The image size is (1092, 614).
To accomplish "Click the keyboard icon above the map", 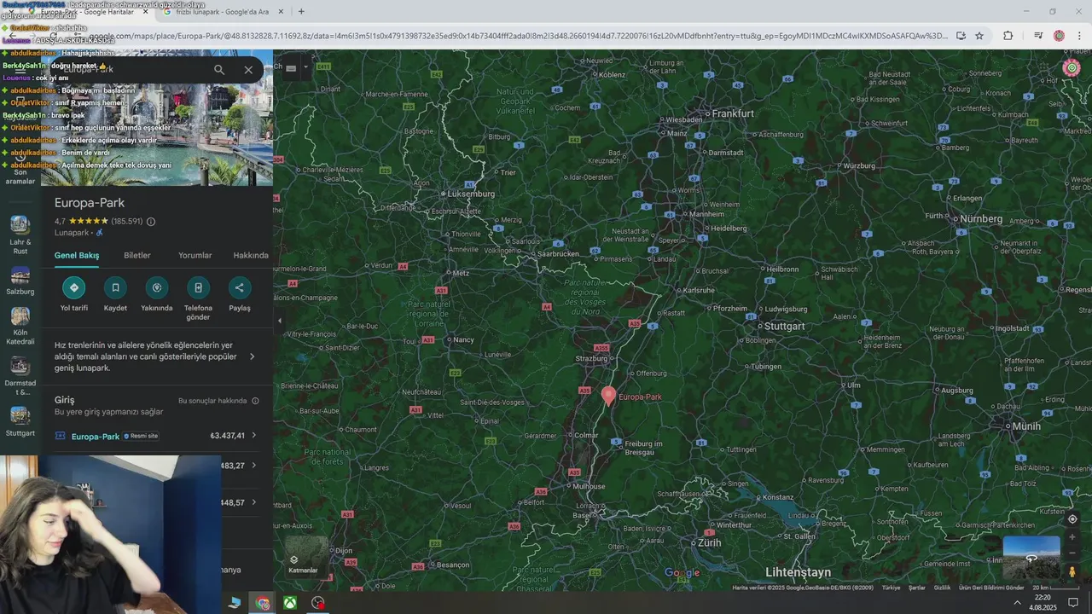I will 291,68.
